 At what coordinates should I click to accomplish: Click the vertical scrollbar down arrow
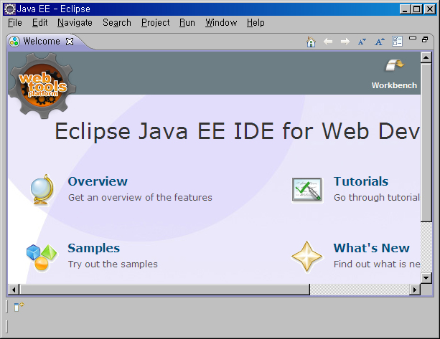426,278
